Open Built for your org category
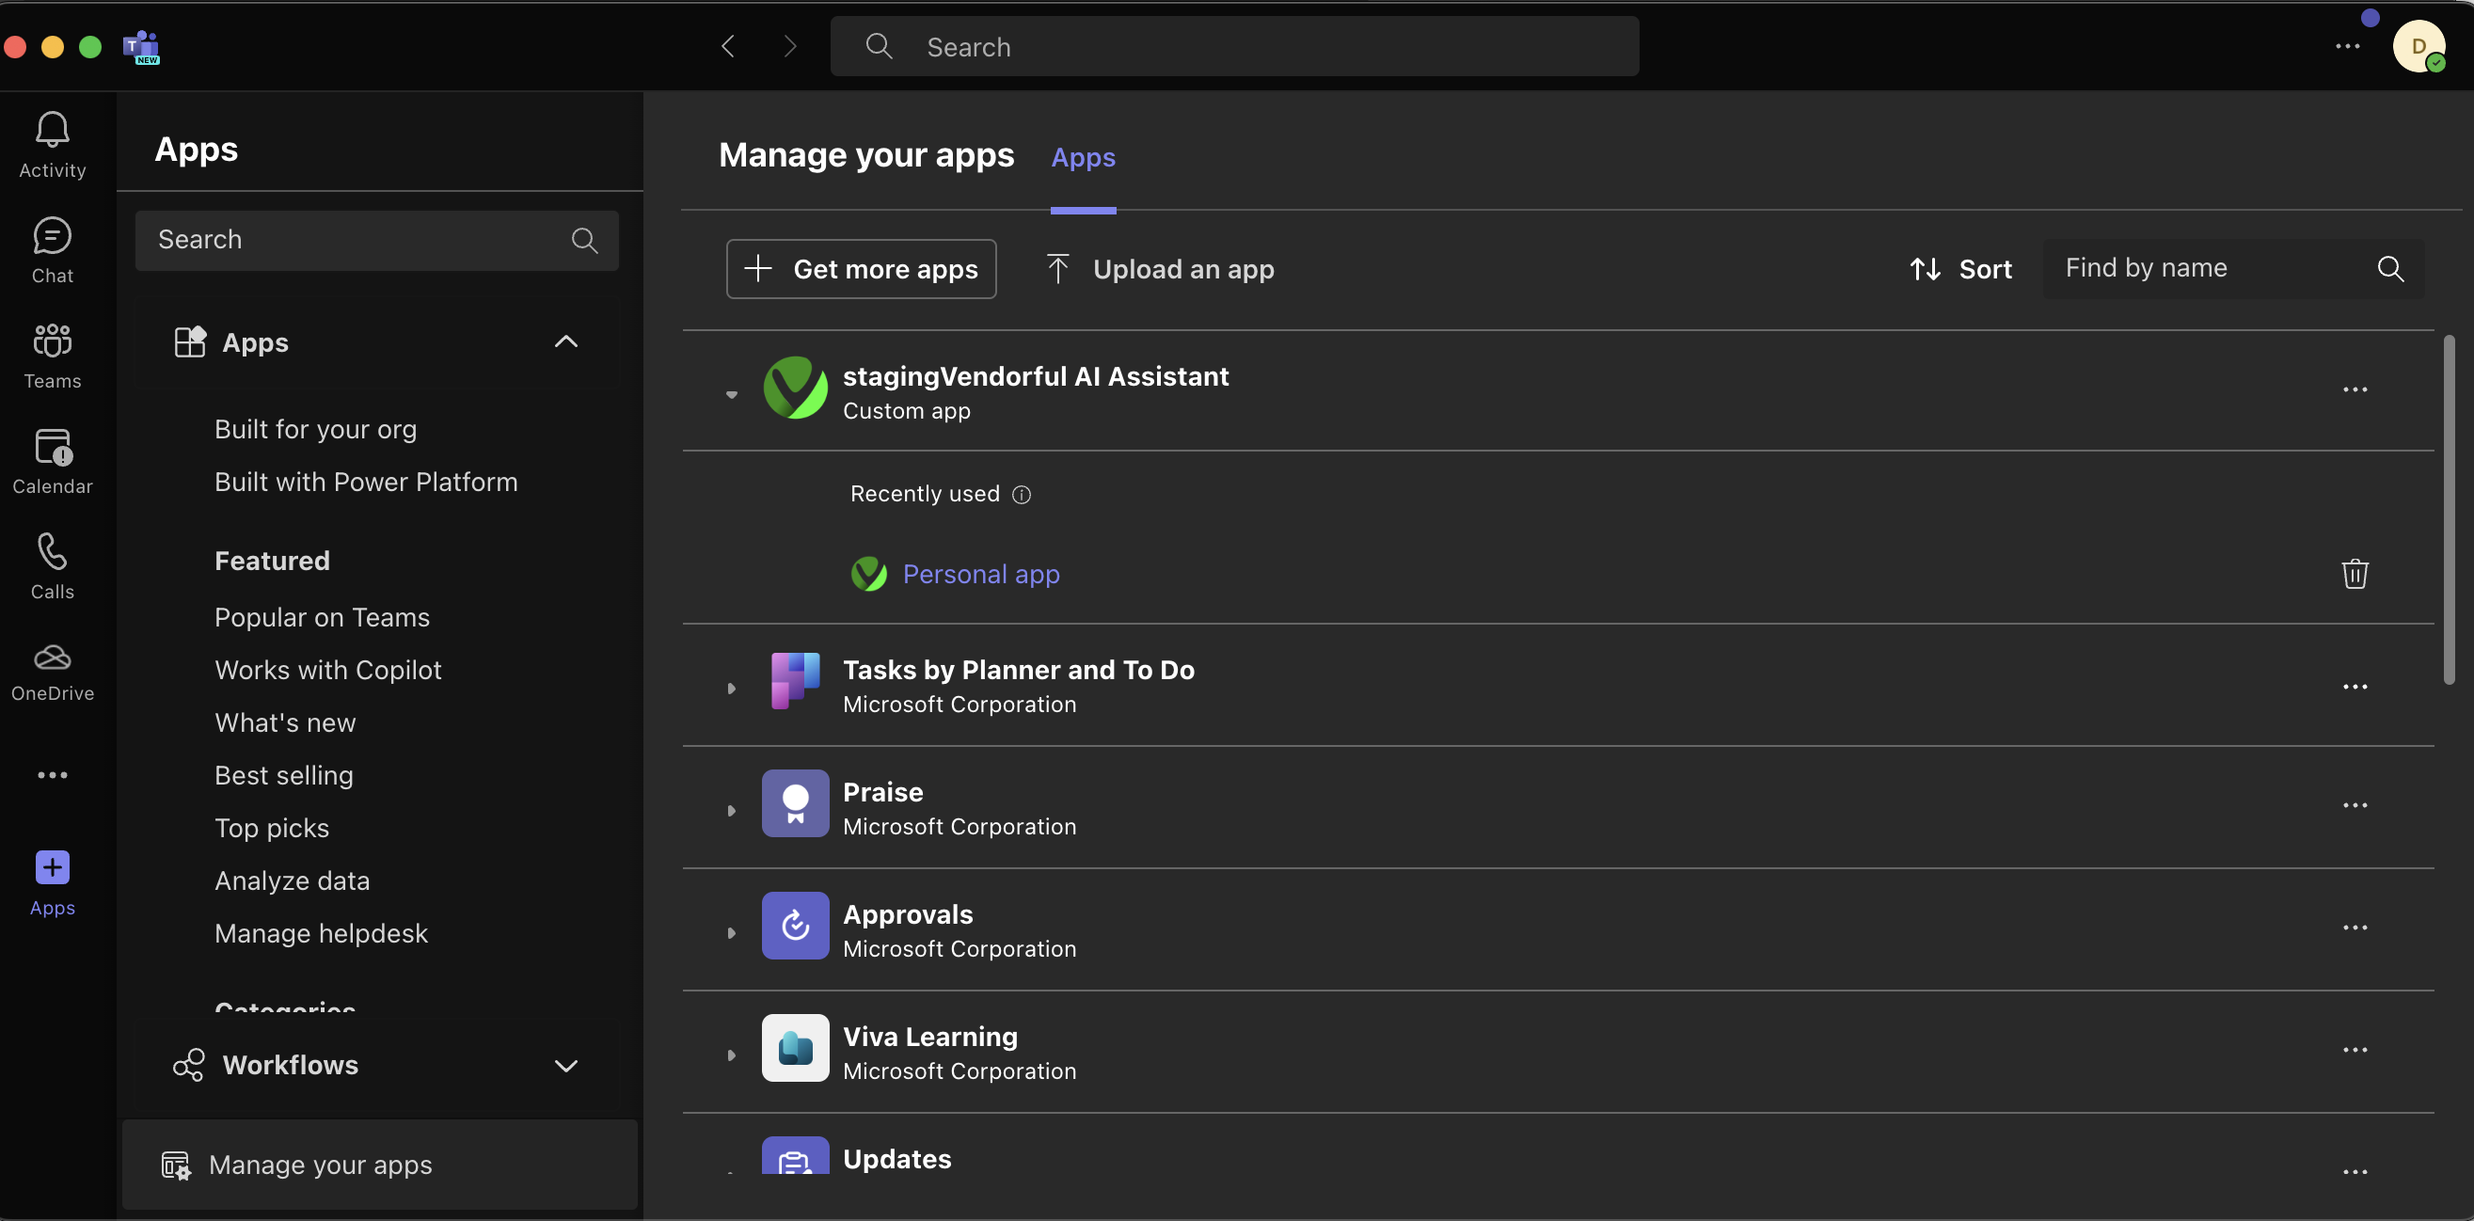 click(315, 429)
